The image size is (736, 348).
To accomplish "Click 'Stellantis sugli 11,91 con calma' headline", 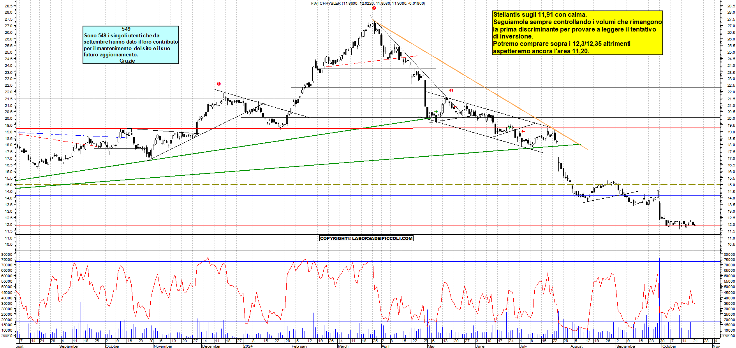I will [x=540, y=15].
